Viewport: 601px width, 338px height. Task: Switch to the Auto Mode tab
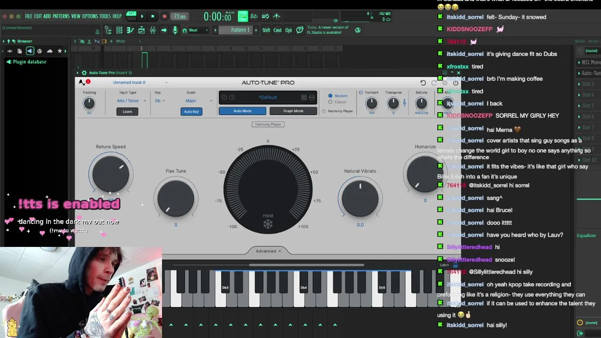pyautogui.click(x=242, y=111)
